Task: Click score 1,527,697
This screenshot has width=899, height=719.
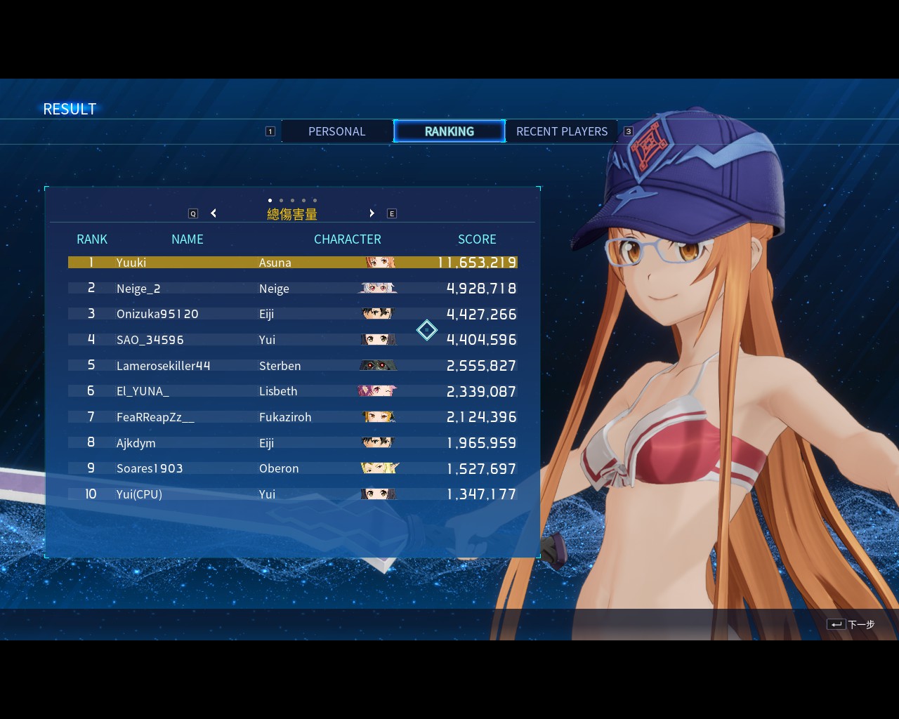Action: tap(482, 469)
